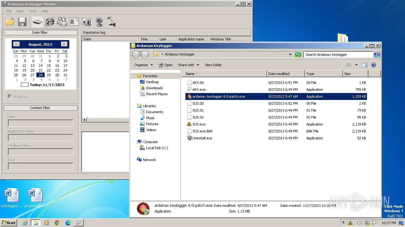View screenshots log via camera icon
Image resolution: width=405 pixels, height=227 pixels.
86,22
